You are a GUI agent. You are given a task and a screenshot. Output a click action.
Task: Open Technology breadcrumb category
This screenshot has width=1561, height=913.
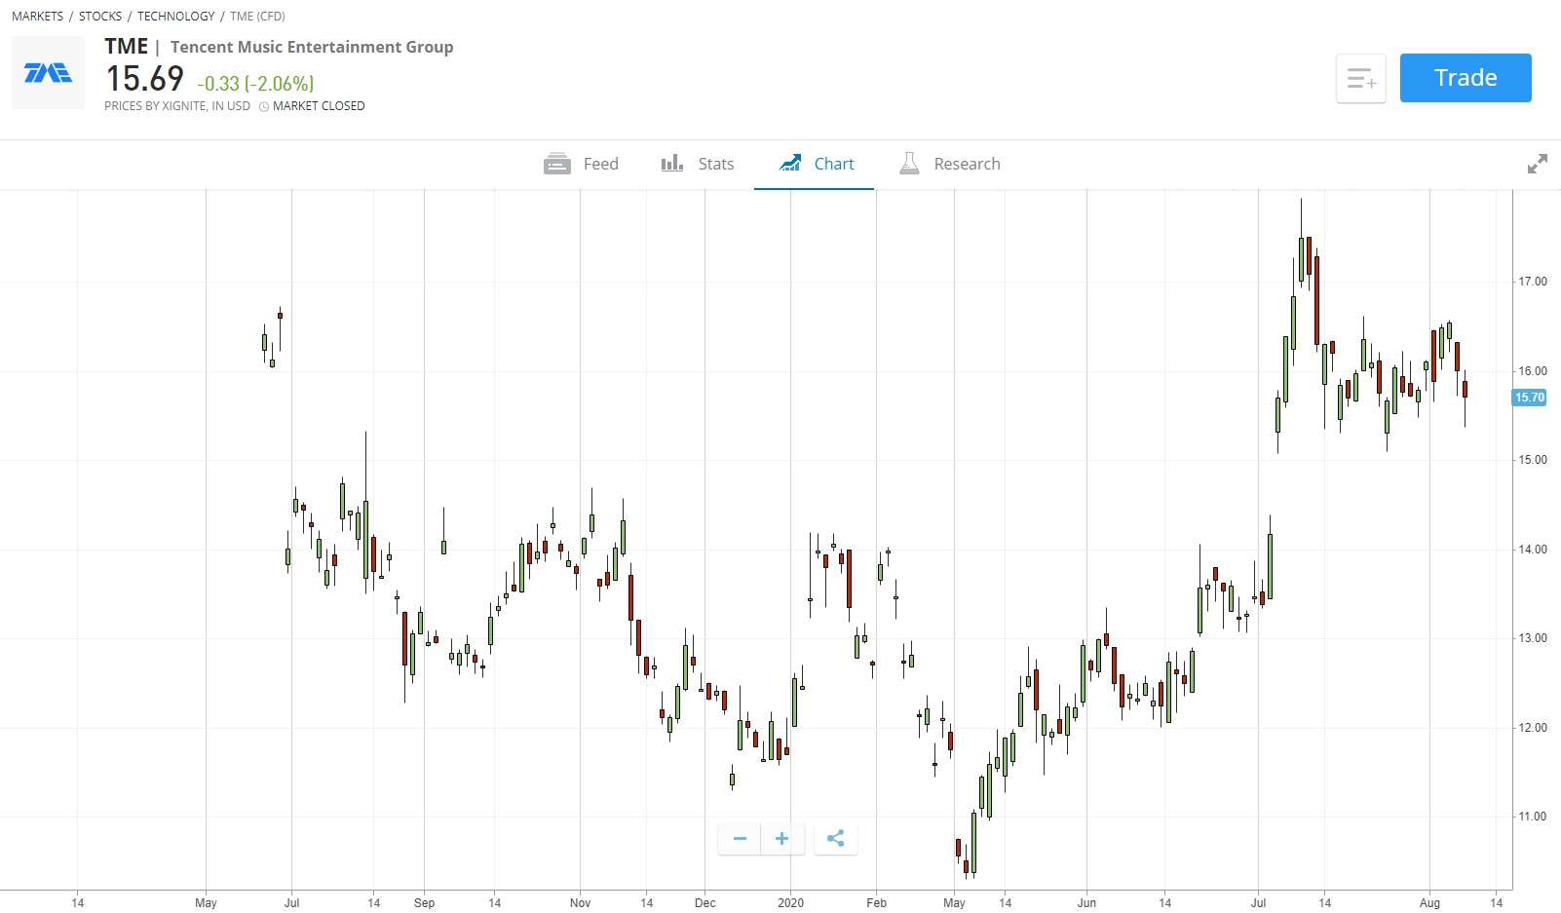tap(175, 17)
